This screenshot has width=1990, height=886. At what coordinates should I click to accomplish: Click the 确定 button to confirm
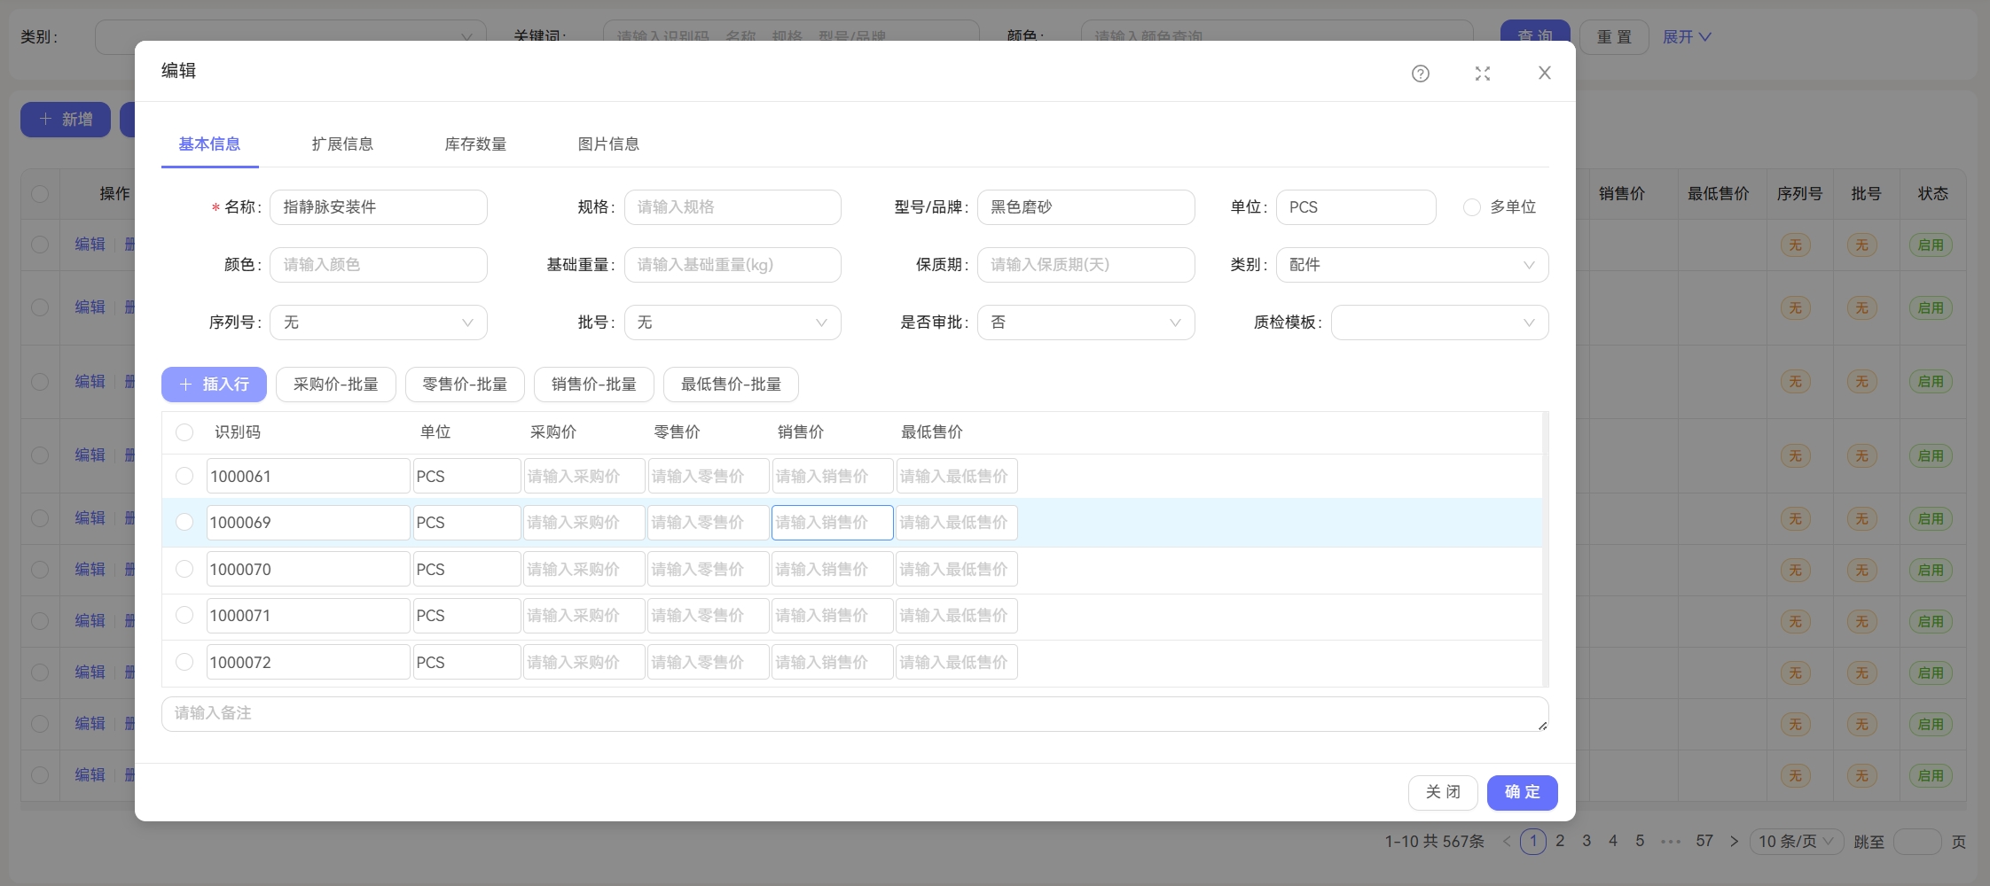[1522, 792]
